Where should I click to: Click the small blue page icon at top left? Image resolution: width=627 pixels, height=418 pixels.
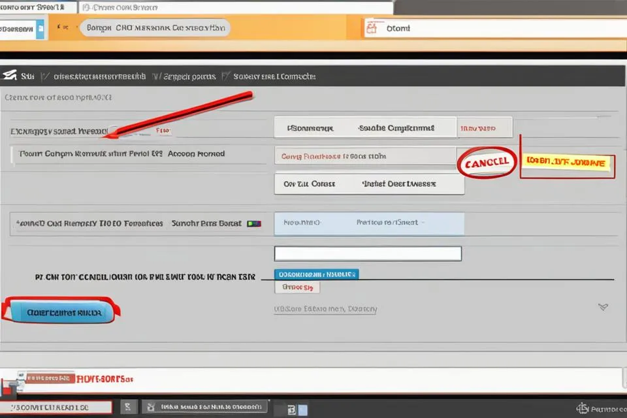point(40,29)
